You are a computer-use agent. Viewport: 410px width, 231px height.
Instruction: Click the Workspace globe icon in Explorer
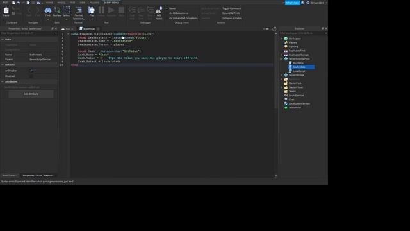[x=286, y=38]
